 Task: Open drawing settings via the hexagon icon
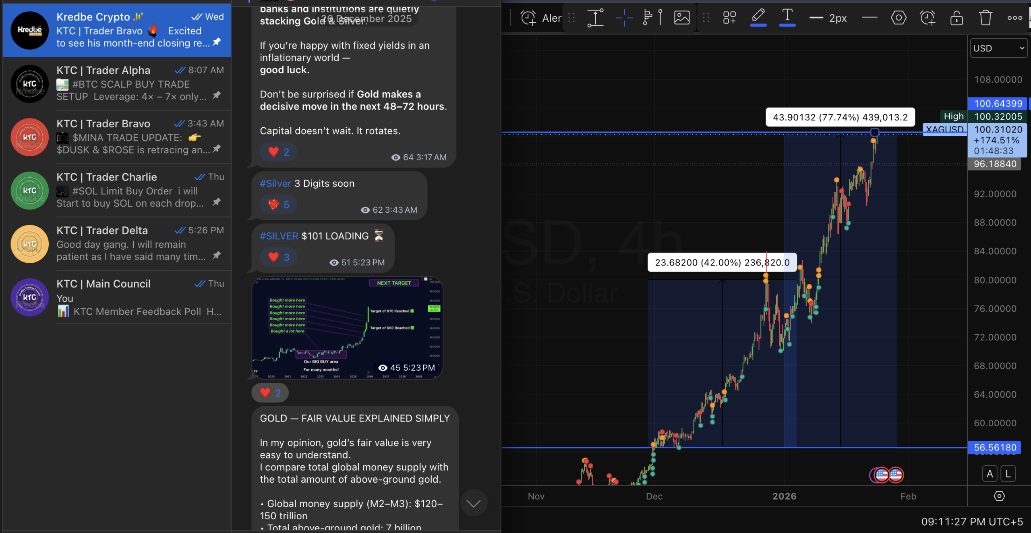[899, 17]
